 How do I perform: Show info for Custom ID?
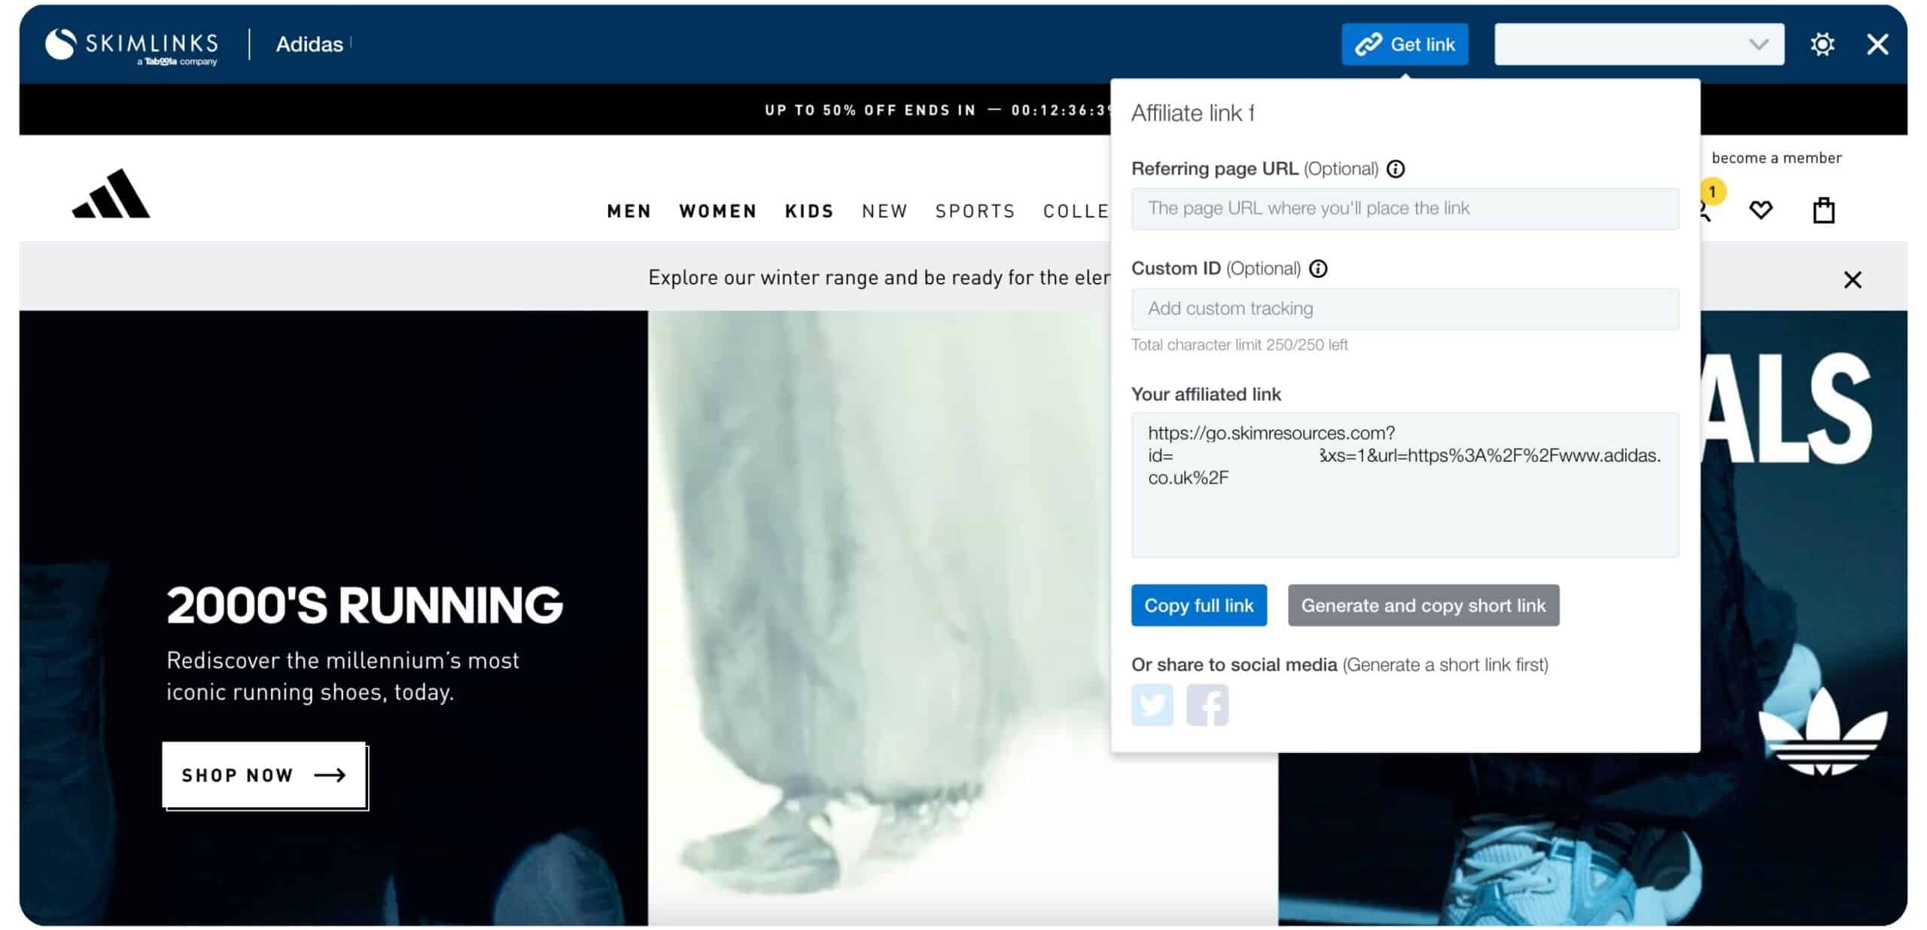coord(1318,269)
